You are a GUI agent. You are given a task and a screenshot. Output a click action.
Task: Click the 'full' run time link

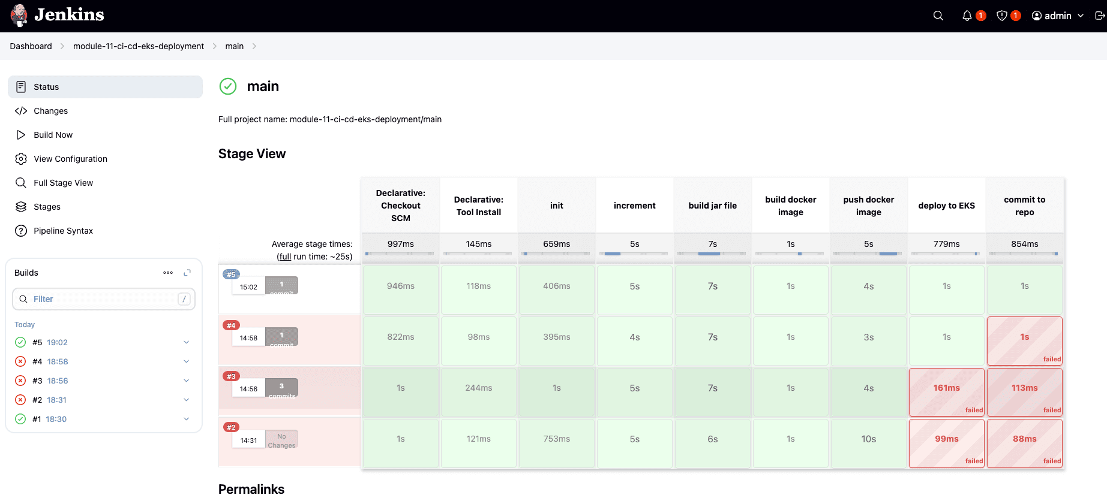(x=285, y=256)
